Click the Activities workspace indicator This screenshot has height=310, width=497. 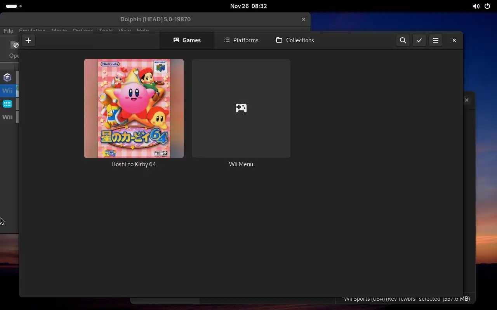coord(14,6)
